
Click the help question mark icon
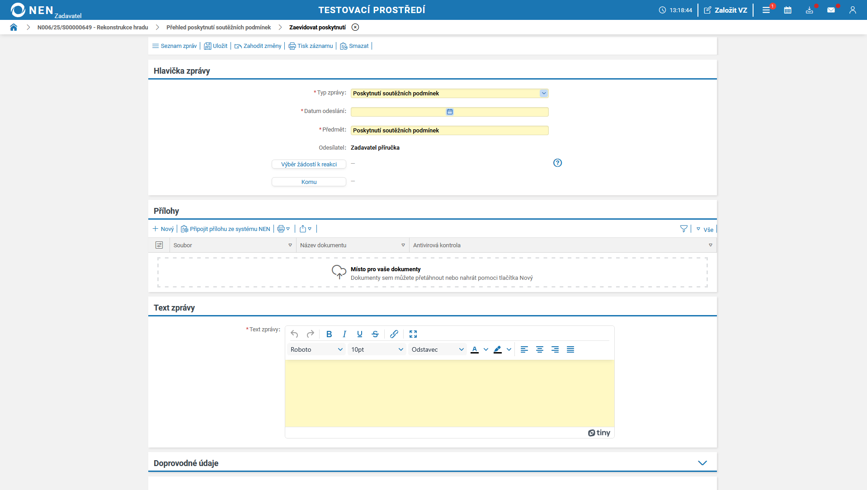pos(557,163)
